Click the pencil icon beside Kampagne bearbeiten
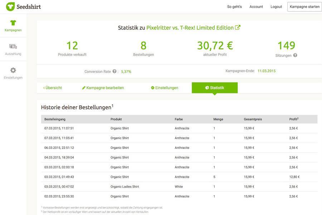Image resolution: width=322 pixels, height=215 pixels. click(84, 88)
